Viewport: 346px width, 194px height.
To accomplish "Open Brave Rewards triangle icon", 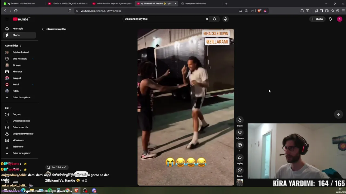I will (265, 11).
